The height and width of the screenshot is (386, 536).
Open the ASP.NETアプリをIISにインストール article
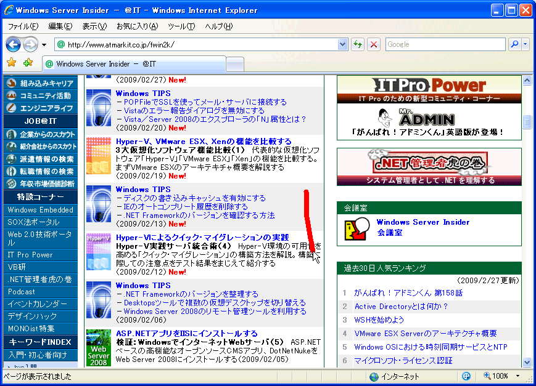(187, 334)
